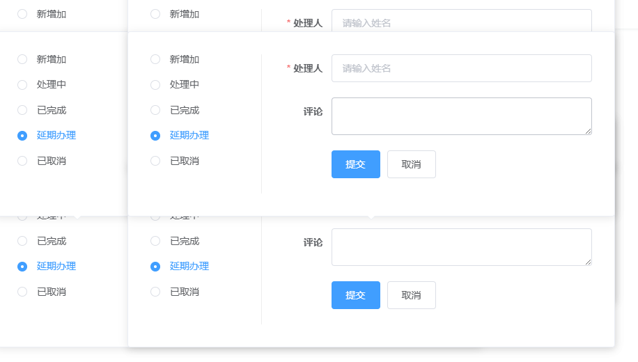
Task: Focus the 处理人 name input in front popover
Action: (461, 68)
